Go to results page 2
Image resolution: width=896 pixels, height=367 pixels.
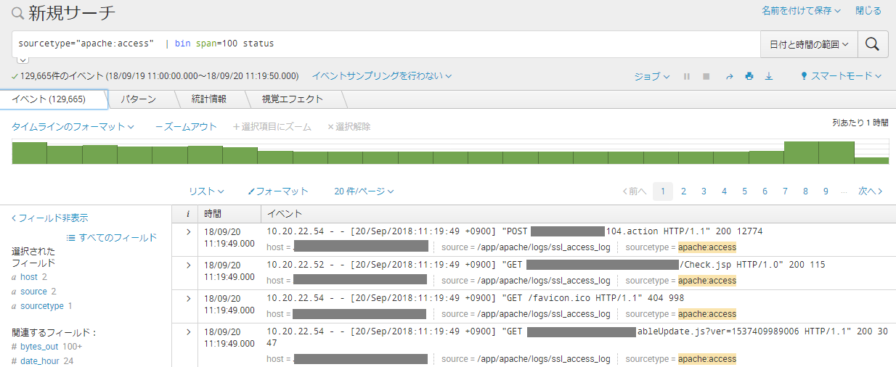tap(683, 191)
